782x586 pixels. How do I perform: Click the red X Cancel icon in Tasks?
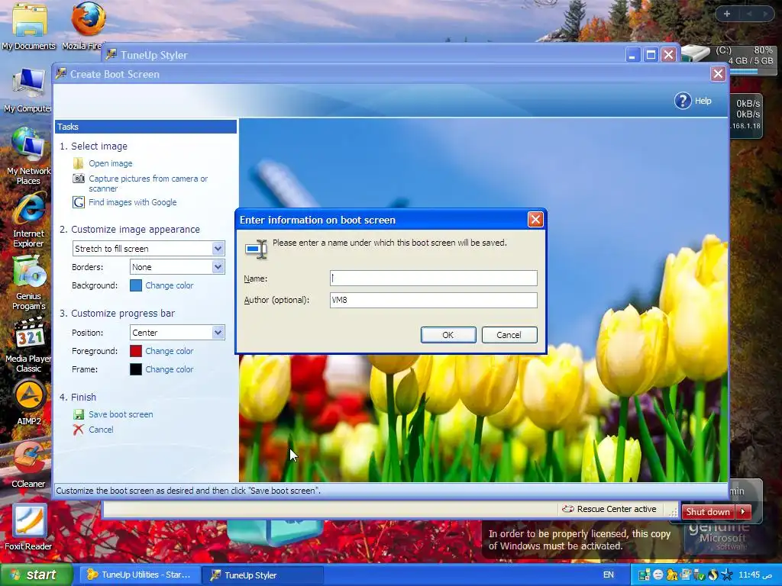tap(79, 430)
